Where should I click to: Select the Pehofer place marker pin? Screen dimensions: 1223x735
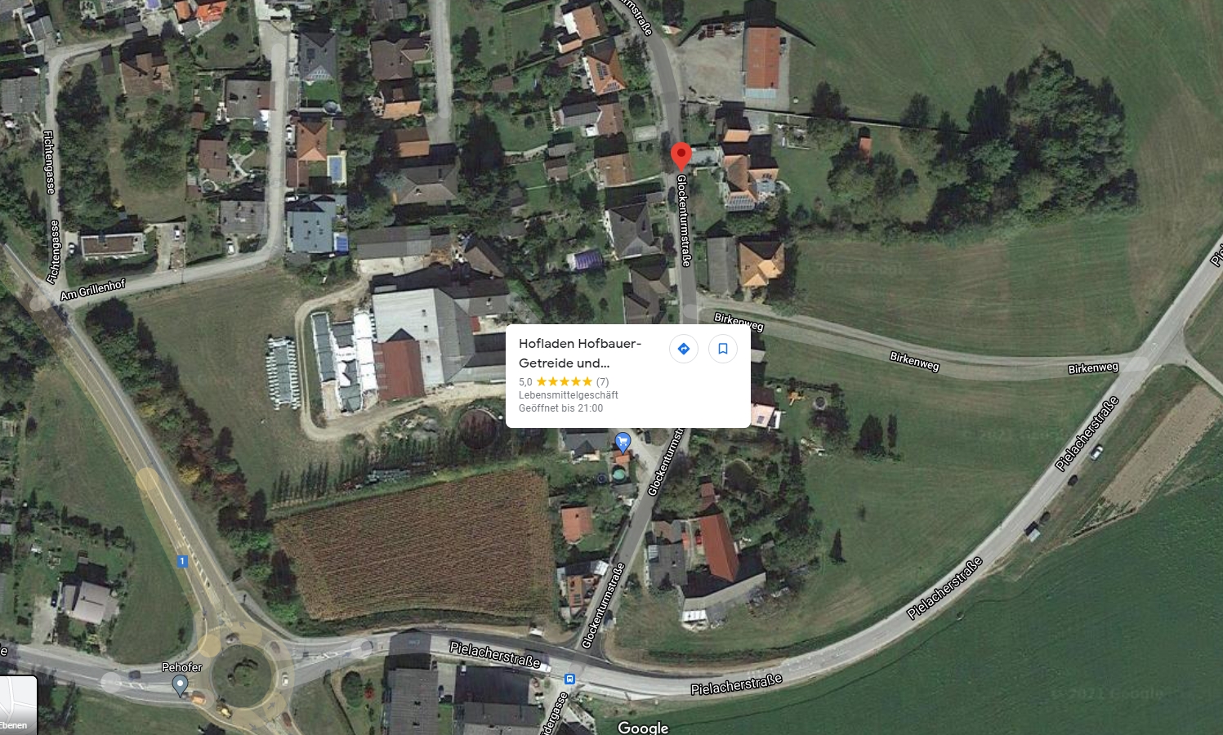click(181, 686)
